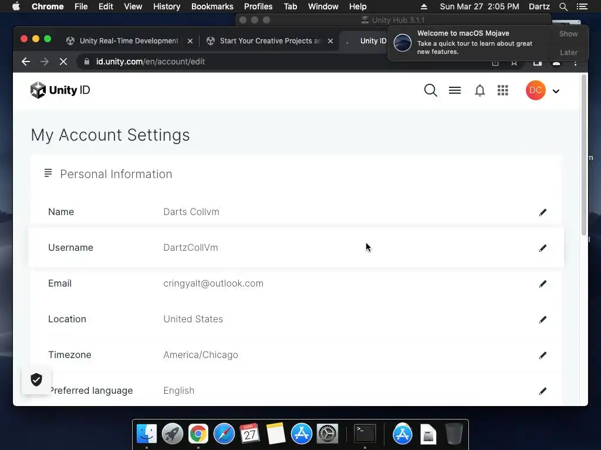Screen dimensions: 601x450
Task: Open the Bookmarks menu
Action: point(212,6)
